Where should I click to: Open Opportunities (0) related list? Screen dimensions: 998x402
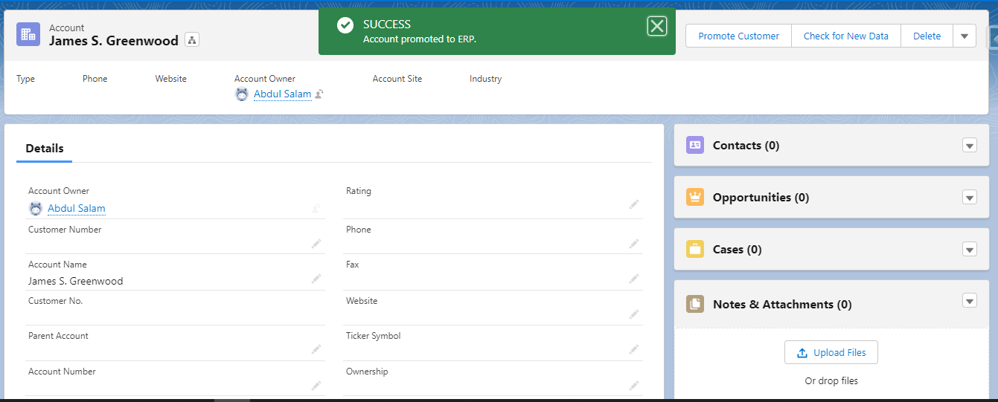tap(761, 198)
